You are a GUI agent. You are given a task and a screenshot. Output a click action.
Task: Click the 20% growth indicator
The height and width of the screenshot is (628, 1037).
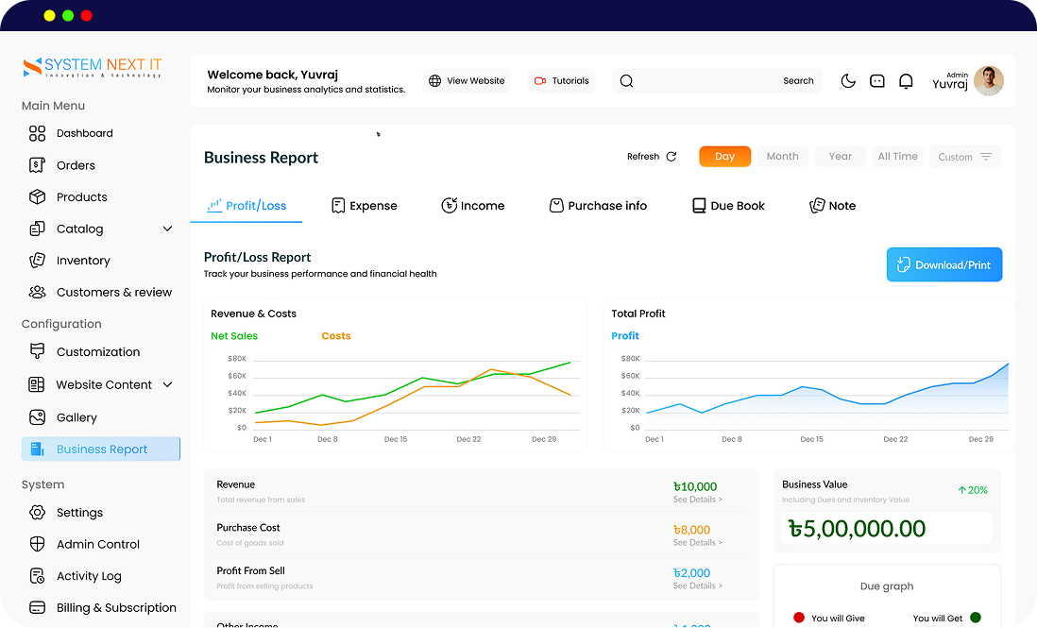point(972,490)
